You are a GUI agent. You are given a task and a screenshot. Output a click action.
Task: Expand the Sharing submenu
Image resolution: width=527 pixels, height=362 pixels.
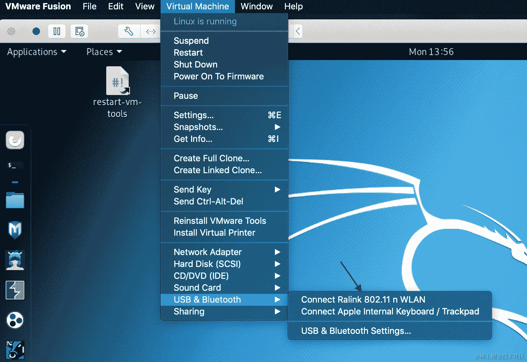click(224, 311)
